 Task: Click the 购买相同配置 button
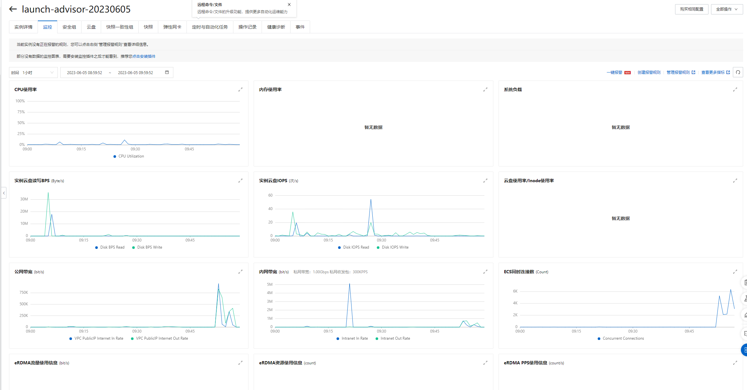(x=691, y=9)
